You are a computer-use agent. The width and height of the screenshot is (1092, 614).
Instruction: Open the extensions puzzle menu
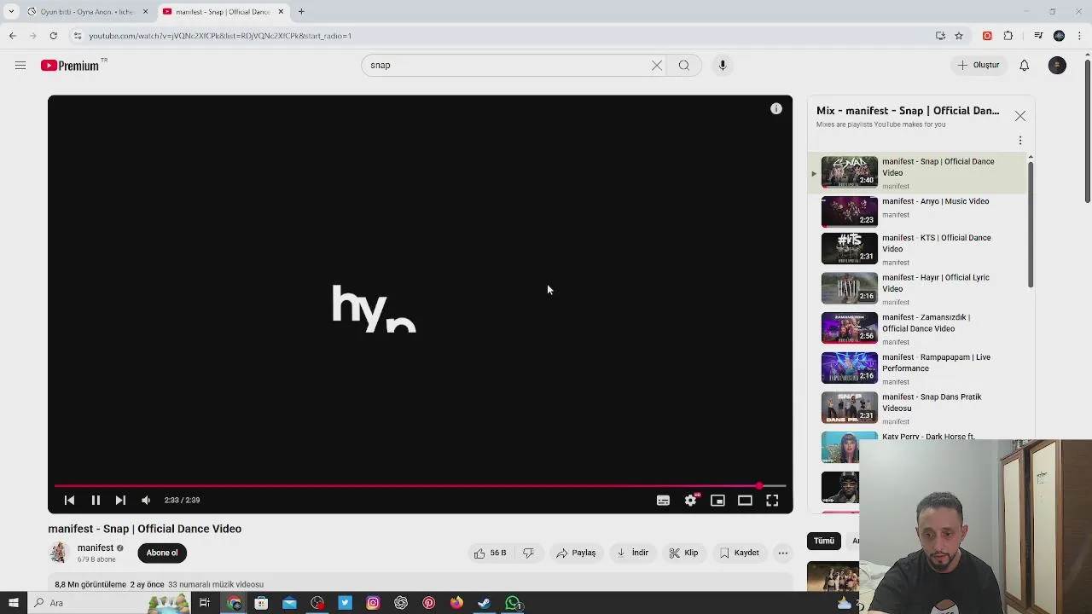tap(1008, 36)
